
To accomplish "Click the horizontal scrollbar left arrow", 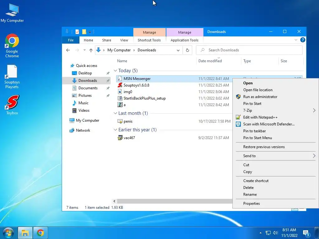I will coord(114,201).
